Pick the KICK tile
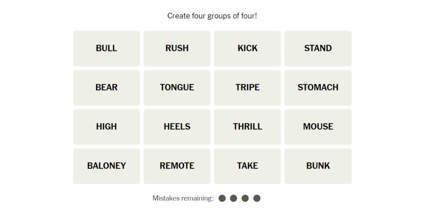 point(247,49)
